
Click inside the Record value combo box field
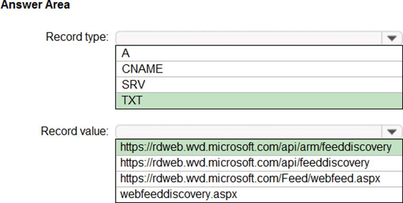point(249,132)
